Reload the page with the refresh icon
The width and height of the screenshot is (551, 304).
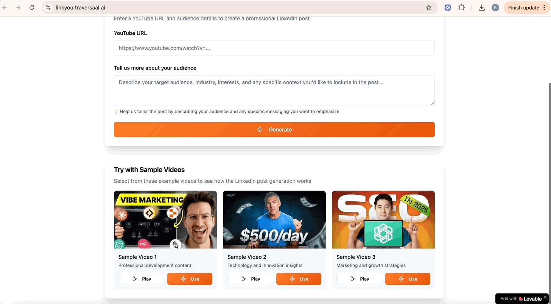(x=32, y=8)
